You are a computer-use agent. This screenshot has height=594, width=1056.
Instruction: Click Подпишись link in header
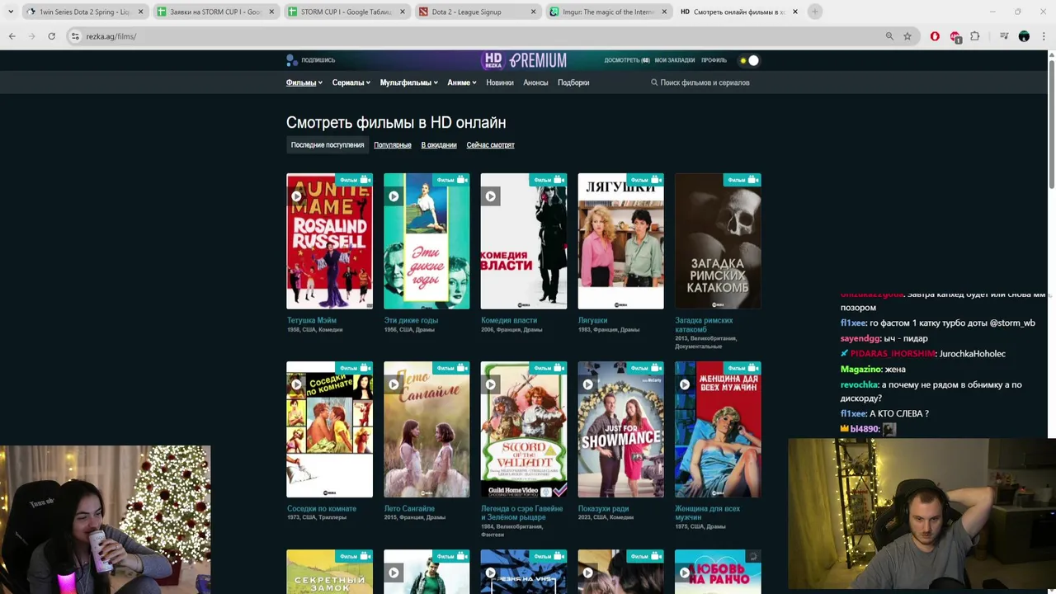tap(318, 60)
